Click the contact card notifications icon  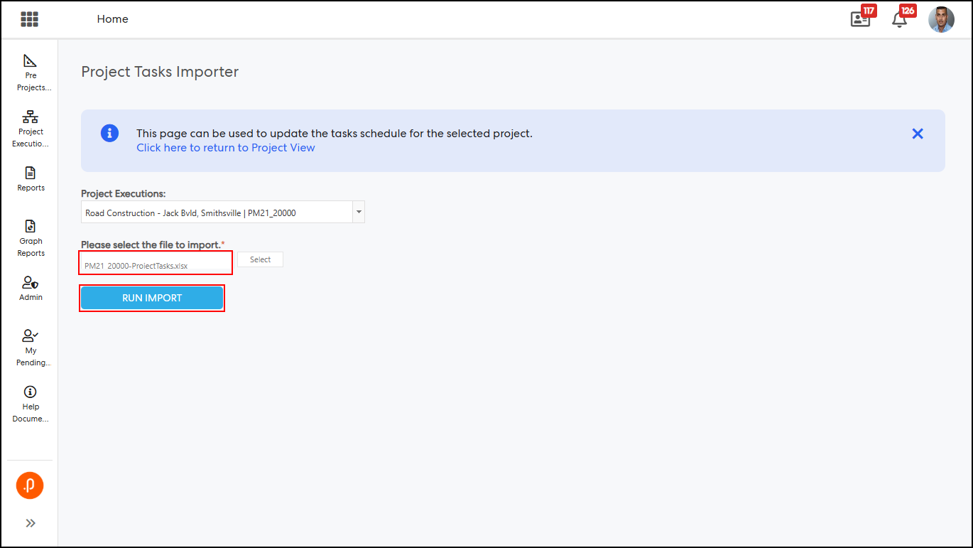pos(860,19)
